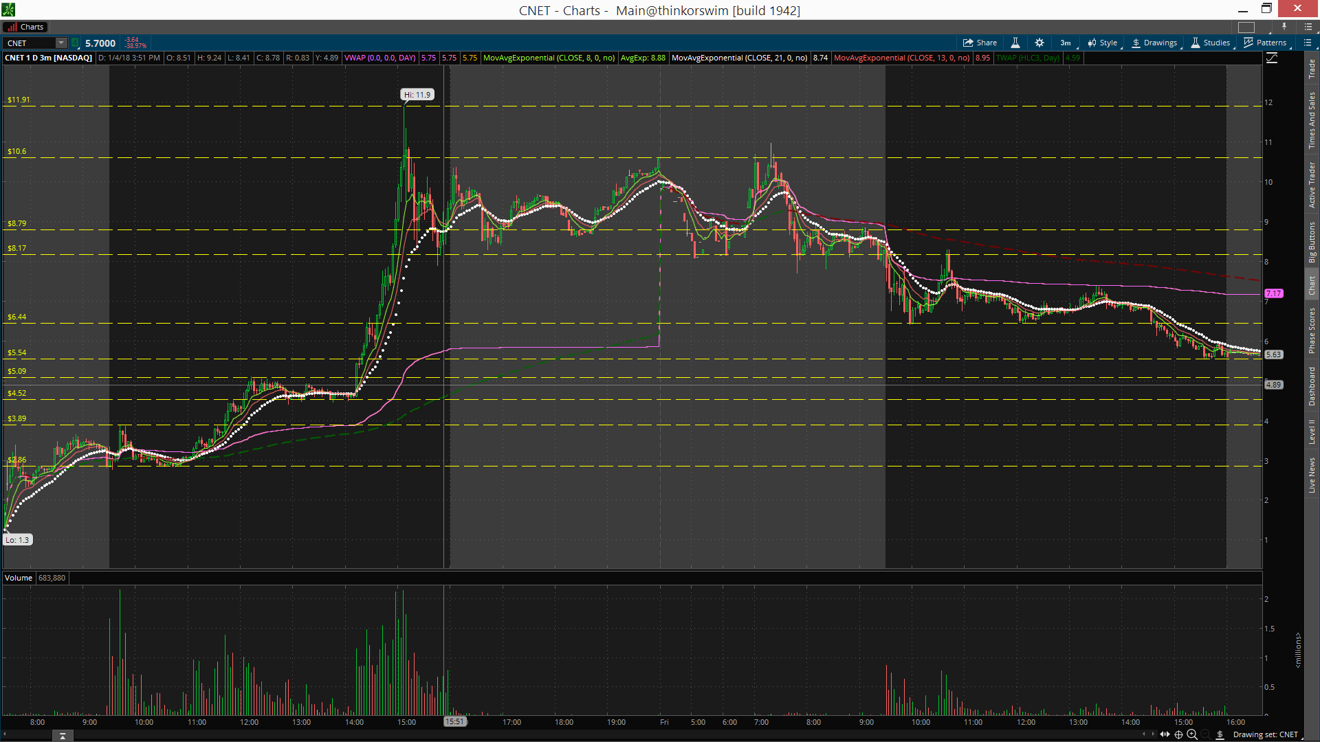The height and width of the screenshot is (742, 1320).
Task: Click the thinkorswim app logo icon
Action: [8, 10]
